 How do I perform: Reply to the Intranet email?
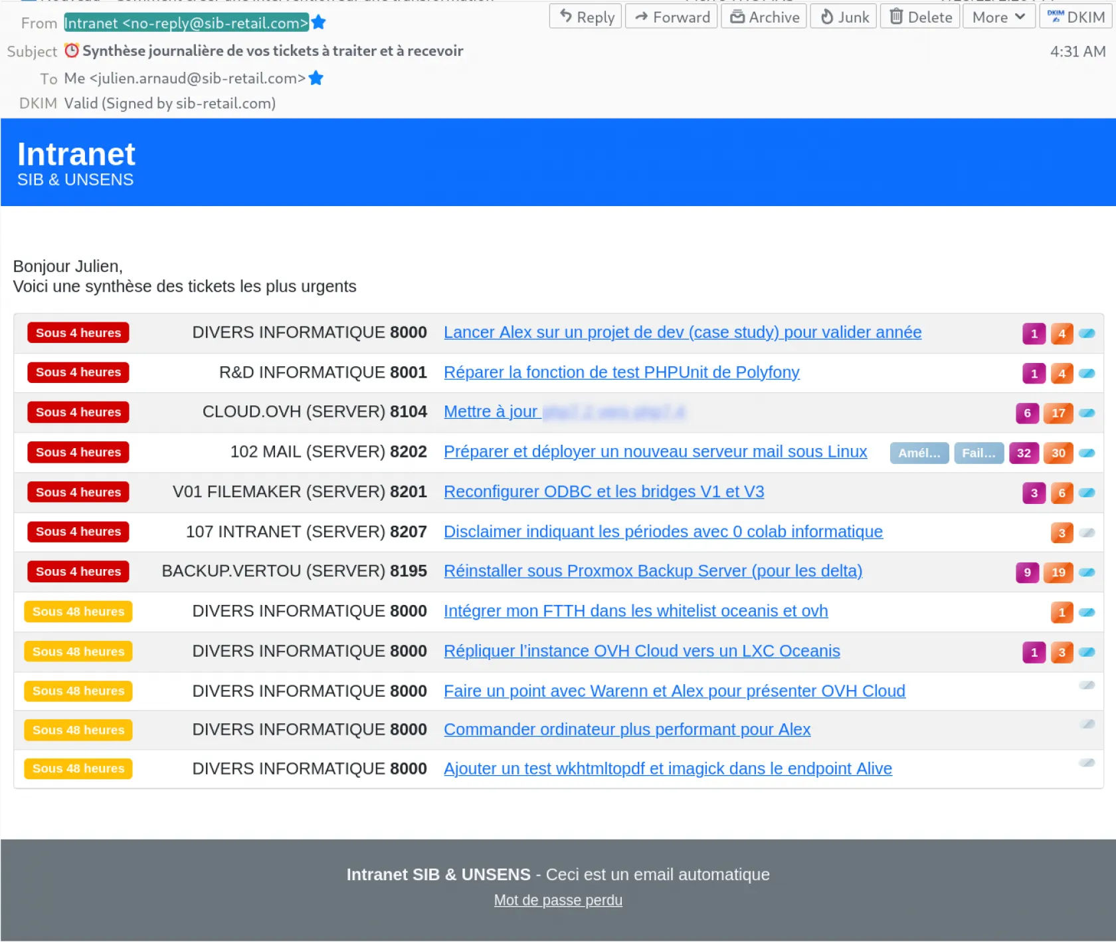coord(586,17)
